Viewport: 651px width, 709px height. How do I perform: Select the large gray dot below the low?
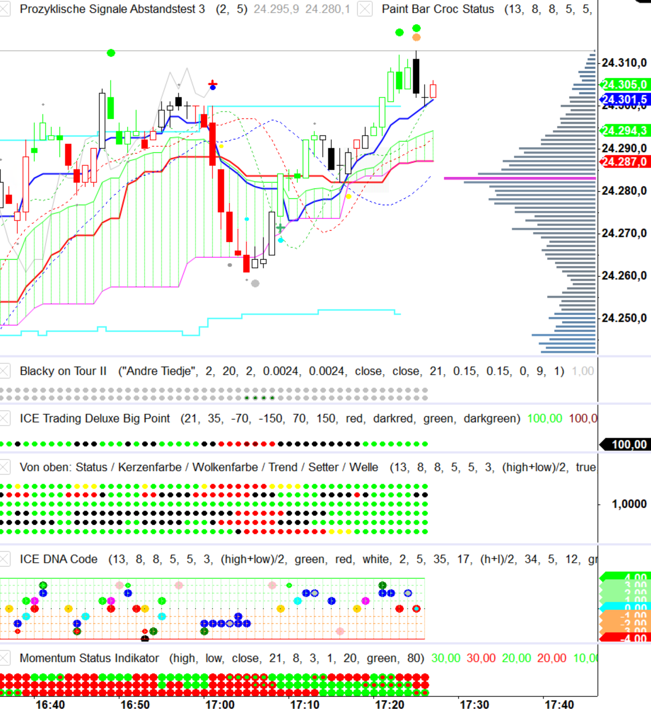pos(255,283)
